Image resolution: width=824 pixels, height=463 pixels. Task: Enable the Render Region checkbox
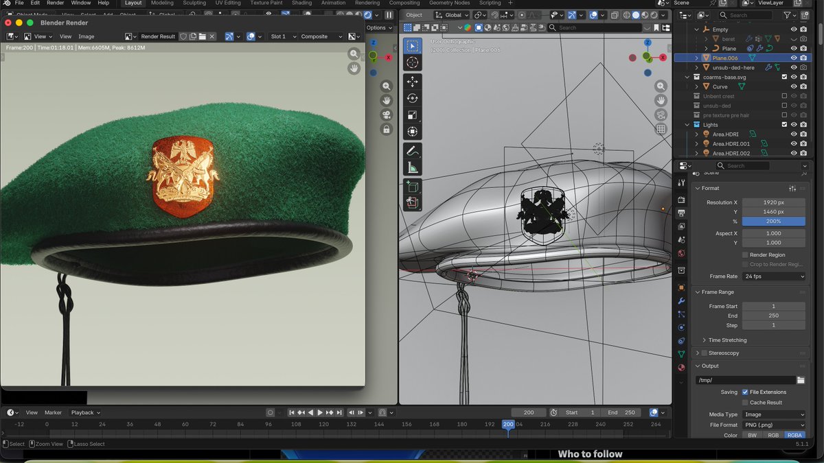[x=745, y=255]
